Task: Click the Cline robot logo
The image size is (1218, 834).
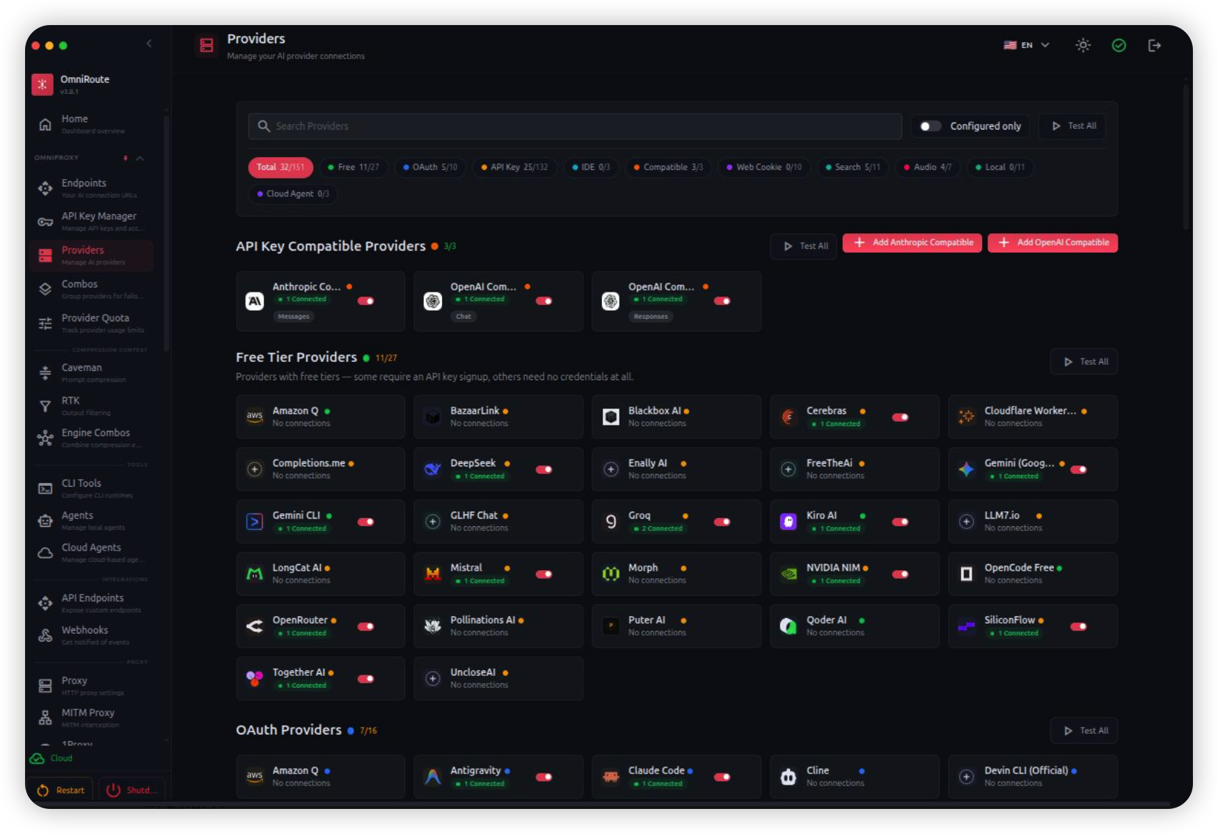Action: [x=789, y=776]
